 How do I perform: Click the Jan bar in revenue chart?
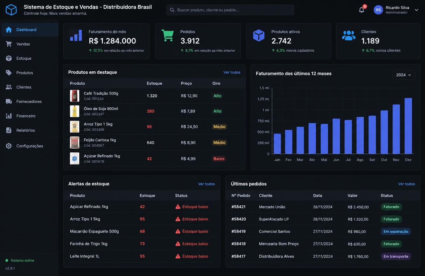click(x=277, y=144)
